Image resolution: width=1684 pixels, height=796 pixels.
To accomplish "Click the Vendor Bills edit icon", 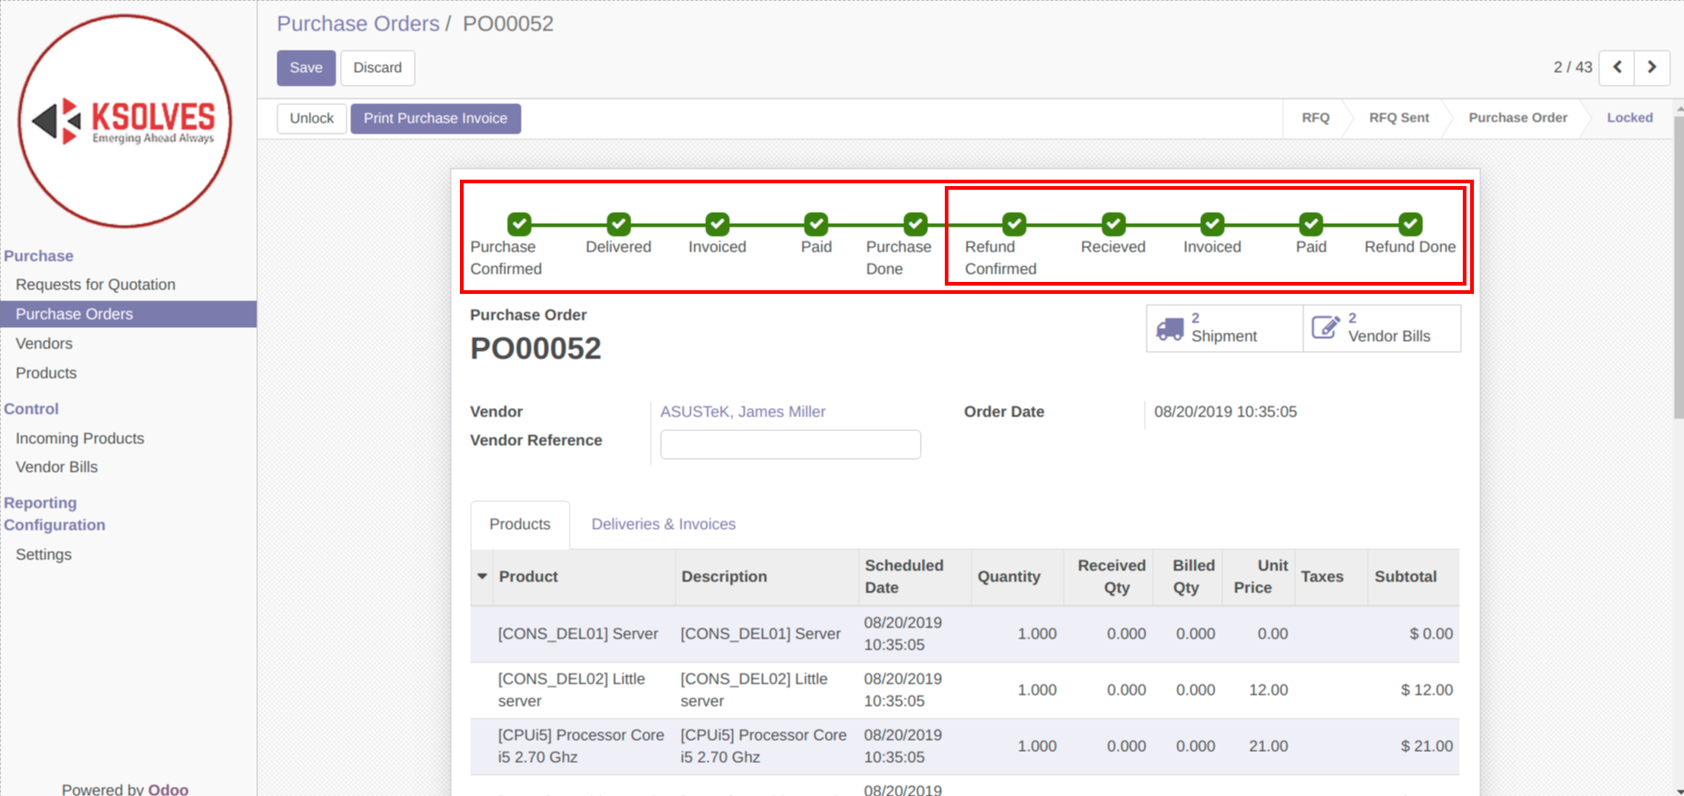I will point(1325,327).
